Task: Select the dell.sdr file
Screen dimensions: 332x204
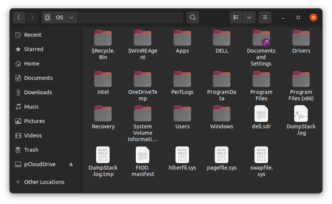Action: click(261, 118)
